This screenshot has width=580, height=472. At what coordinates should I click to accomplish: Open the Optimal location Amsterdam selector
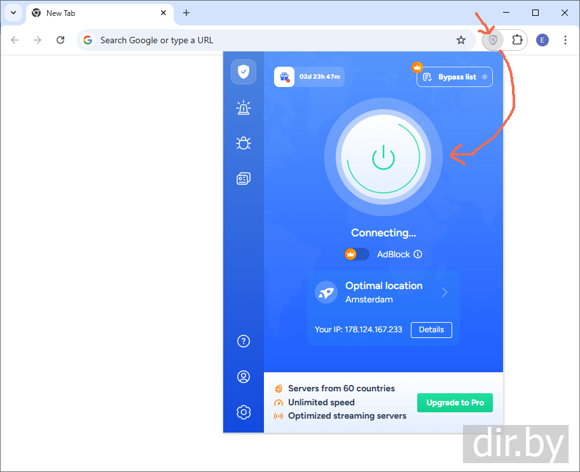(x=383, y=292)
